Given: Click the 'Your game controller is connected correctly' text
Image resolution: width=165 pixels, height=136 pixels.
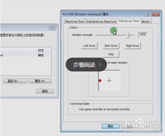Looking at the screenshot, I should point(104,109).
